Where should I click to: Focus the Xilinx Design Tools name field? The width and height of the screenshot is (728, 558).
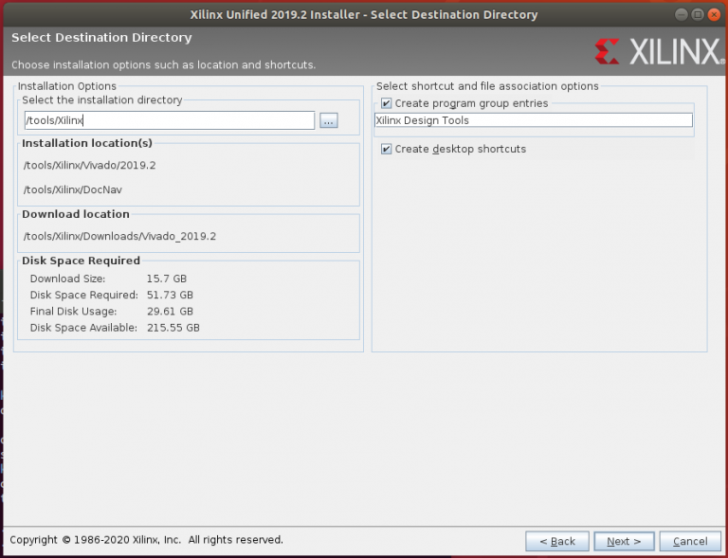coord(533,120)
